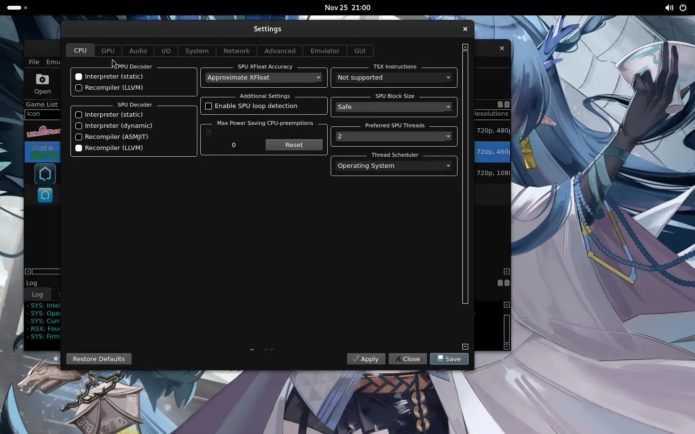The width and height of the screenshot is (695, 434).
Task: Select the Log tab in Log panel
Action: point(38,295)
